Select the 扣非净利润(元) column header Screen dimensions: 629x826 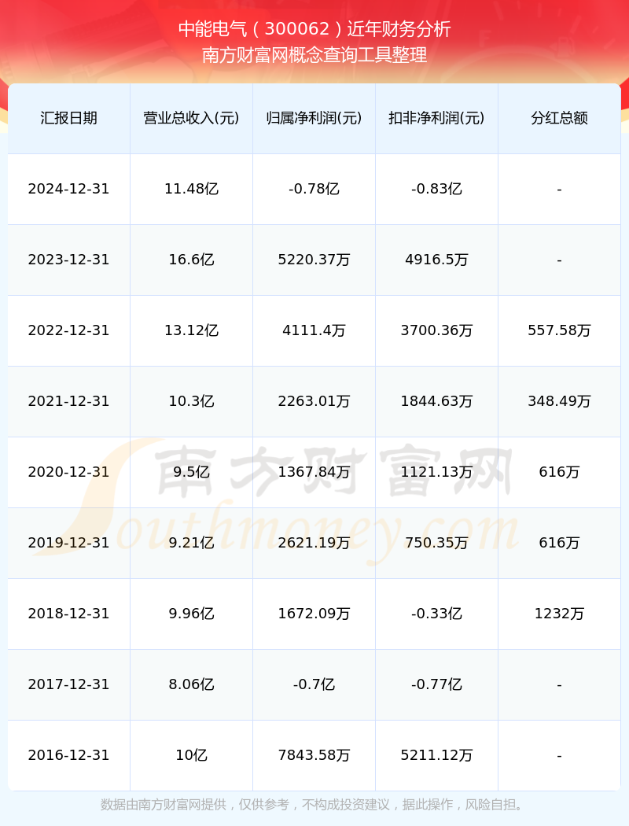click(x=437, y=118)
